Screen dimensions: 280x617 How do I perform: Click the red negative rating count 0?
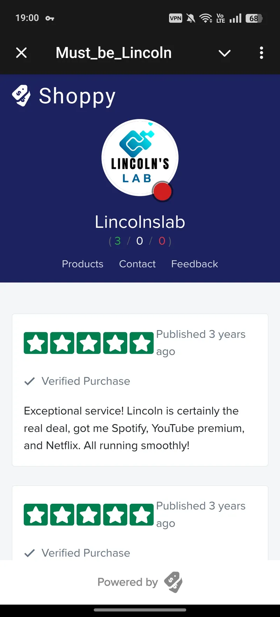pos(162,241)
